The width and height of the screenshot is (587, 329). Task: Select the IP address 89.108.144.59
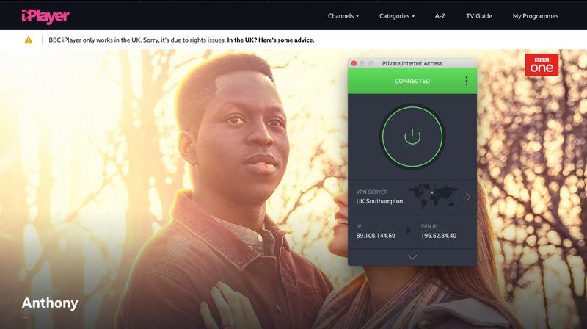click(x=376, y=236)
